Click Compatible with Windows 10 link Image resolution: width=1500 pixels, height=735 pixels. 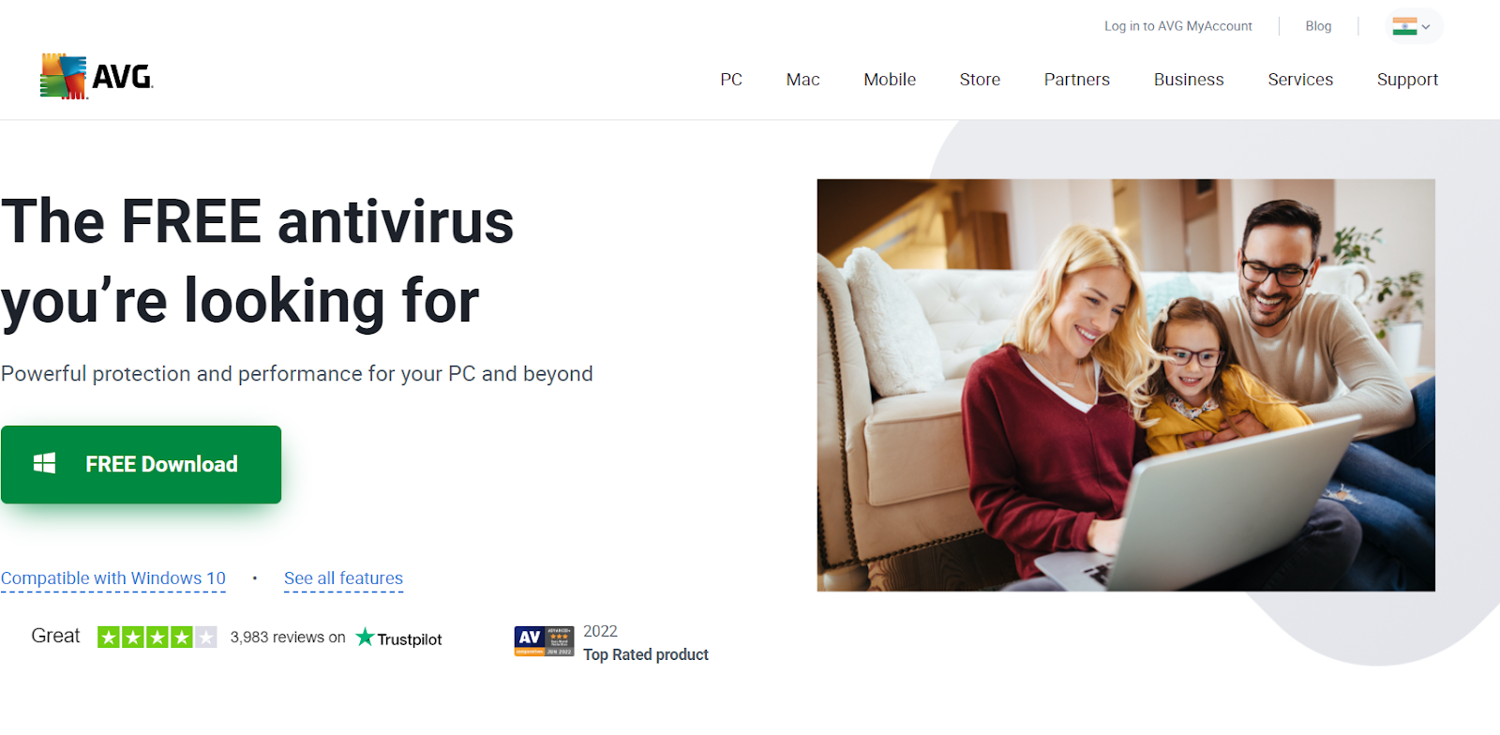(113, 578)
